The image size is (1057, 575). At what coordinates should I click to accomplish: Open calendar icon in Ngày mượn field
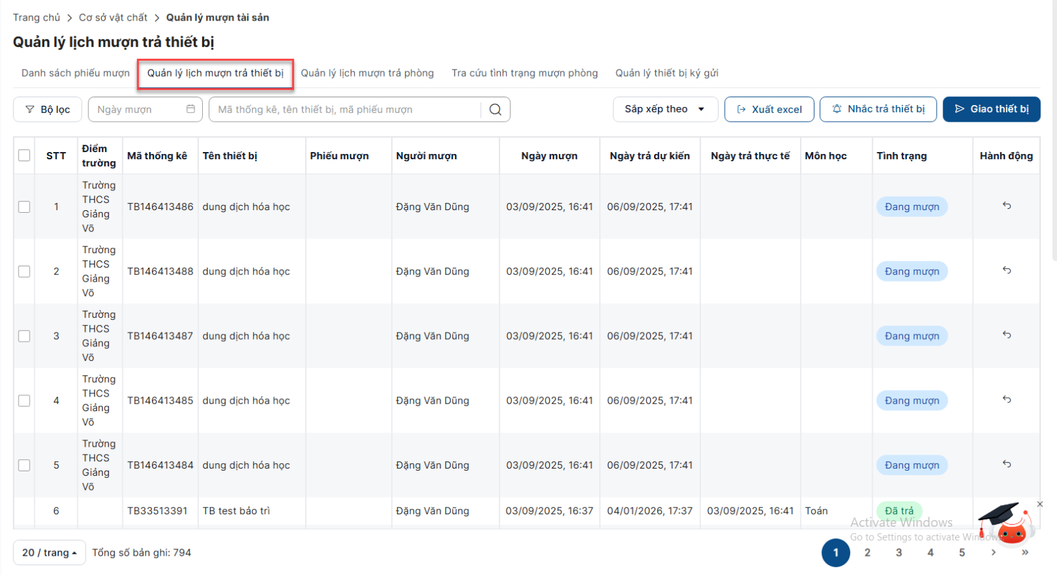point(190,109)
